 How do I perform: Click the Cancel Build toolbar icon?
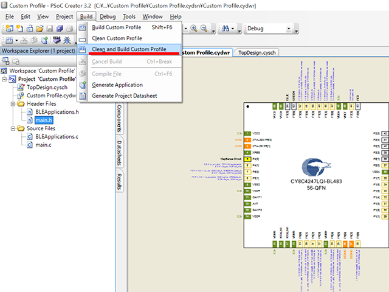pyautogui.click(x=24, y=40)
